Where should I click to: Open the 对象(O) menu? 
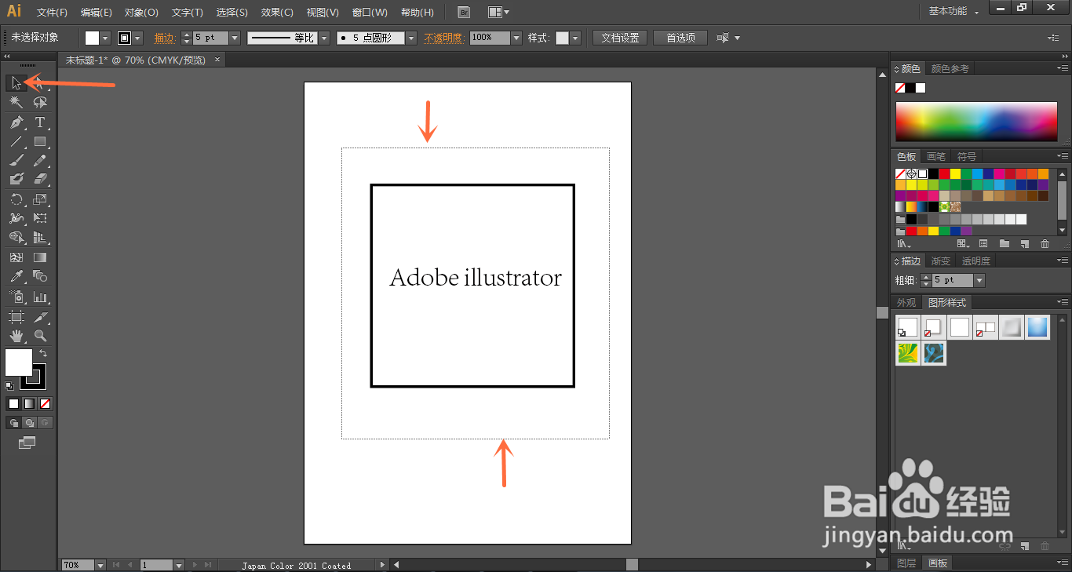point(141,13)
